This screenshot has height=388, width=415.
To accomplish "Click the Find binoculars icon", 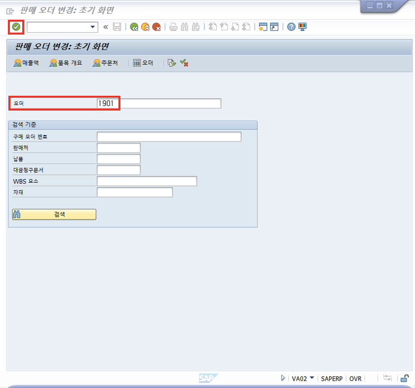I will coord(185,27).
